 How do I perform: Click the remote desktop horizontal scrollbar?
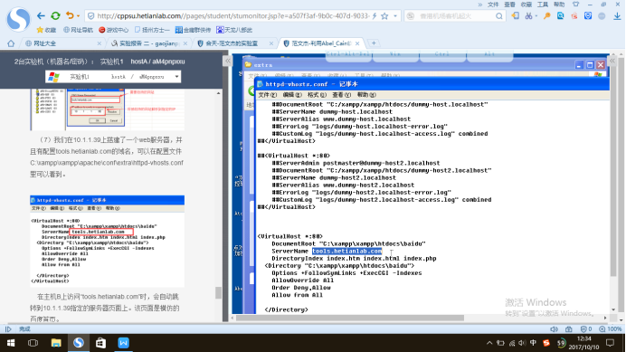tap(350, 318)
